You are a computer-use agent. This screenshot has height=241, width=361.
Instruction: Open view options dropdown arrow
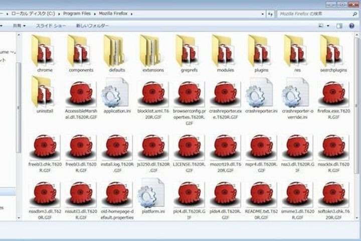pos(328,26)
